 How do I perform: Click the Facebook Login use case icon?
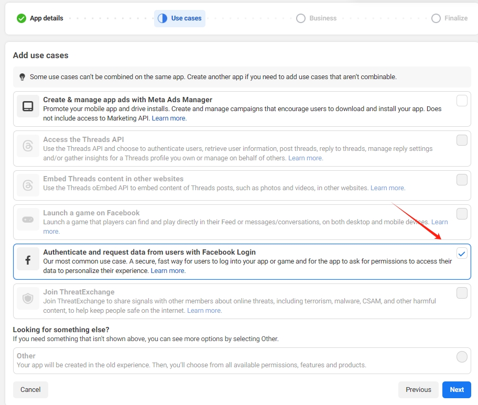(28, 260)
